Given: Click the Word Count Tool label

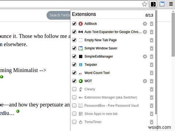Looking at the screenshot, I should click(x=97, y=73).
